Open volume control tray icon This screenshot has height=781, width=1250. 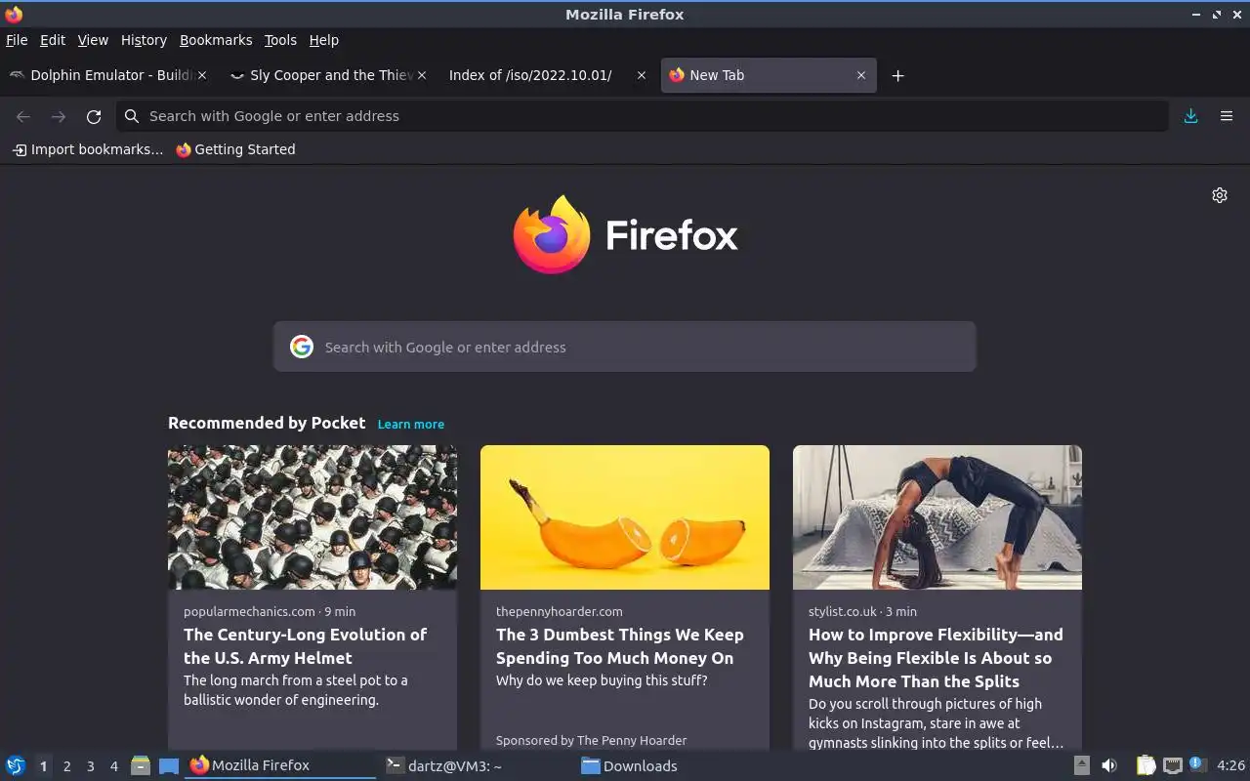point(1109,765)
